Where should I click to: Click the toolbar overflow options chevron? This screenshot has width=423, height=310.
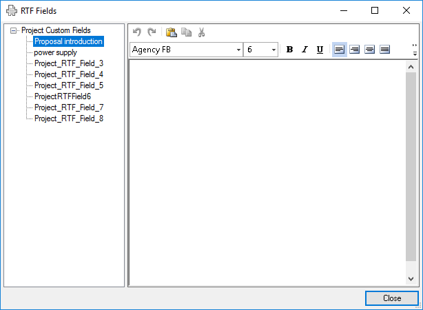pyautogui.click(x=415, y=50)
